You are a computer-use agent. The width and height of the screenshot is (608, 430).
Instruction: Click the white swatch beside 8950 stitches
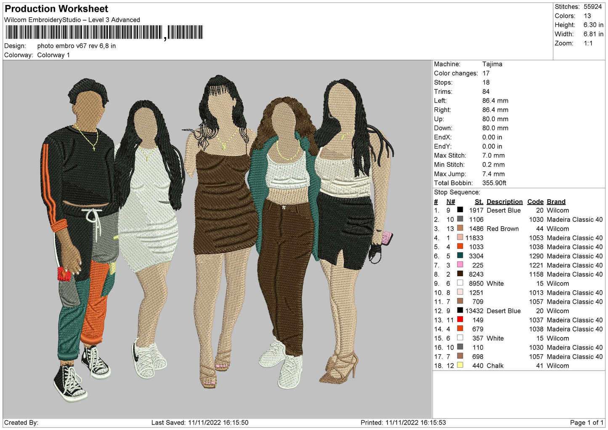coord(460,283)
